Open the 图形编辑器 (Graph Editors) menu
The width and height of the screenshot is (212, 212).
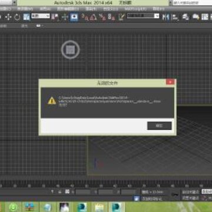coord(68,9)
